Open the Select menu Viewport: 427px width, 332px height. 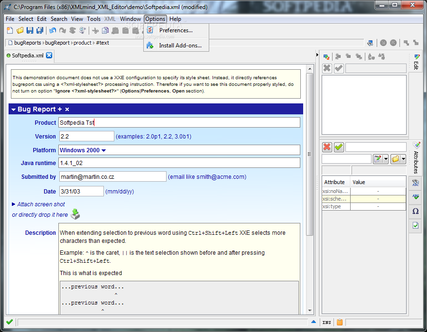coord(26,19)
